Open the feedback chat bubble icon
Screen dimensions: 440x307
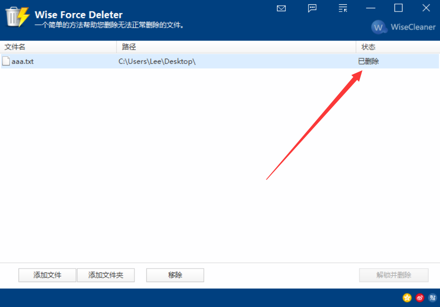[x=312, y=8]
